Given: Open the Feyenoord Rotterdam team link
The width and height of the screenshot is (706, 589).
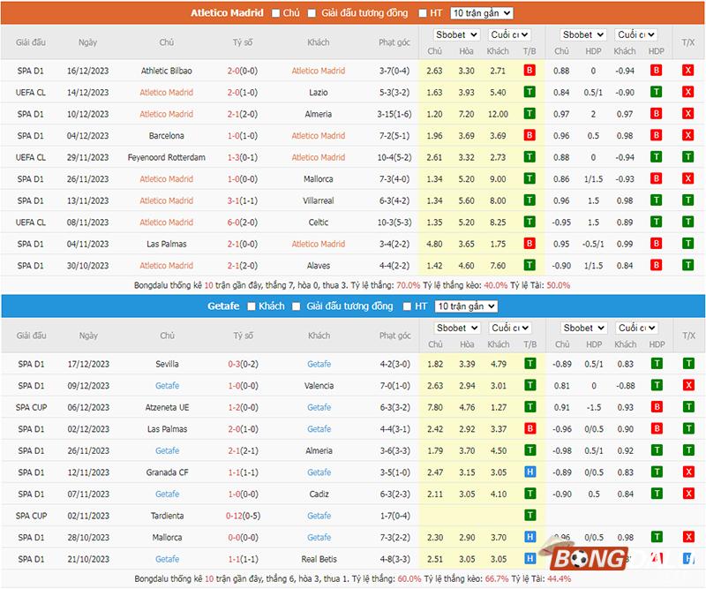Looking at the screenshot, I should (167, 157).
